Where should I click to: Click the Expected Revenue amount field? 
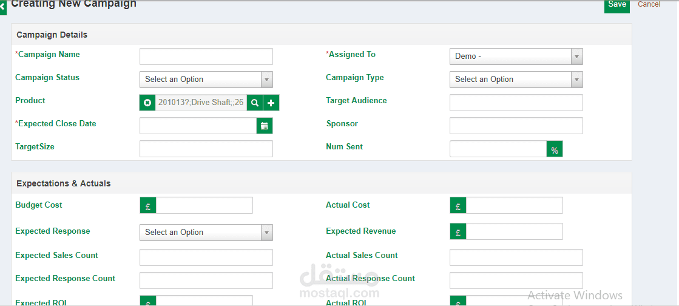point(515,231)
